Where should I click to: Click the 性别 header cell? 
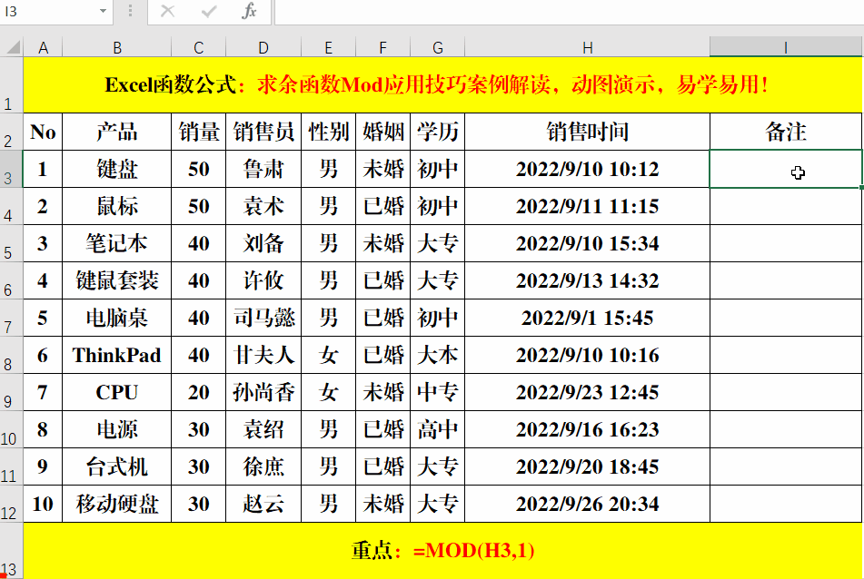(328, 132)
